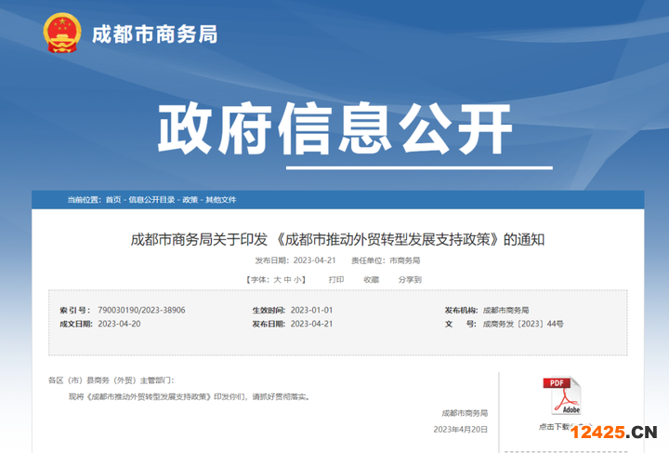Image resolution: width=669 pixels, height=453 pixels.
Task: Go to 首页 in the breadcrumb
Action: [112, 200]
